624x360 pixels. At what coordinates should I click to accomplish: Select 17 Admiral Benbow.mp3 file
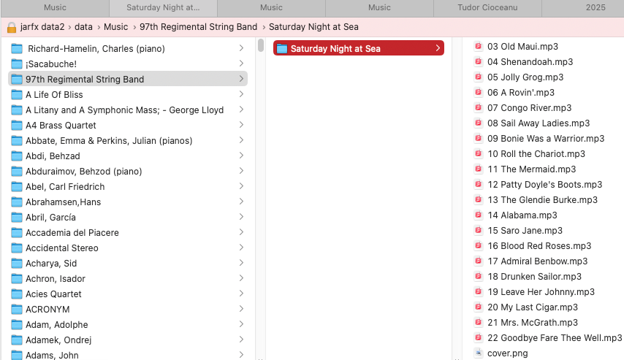[537, 261]
